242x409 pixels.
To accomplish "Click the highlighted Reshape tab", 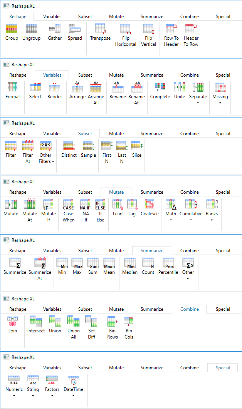I will click(18, 17).
